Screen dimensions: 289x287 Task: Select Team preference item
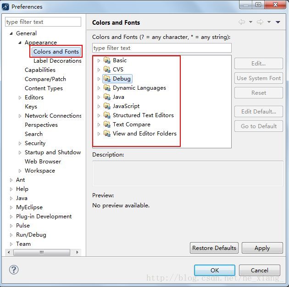[23, 244]
